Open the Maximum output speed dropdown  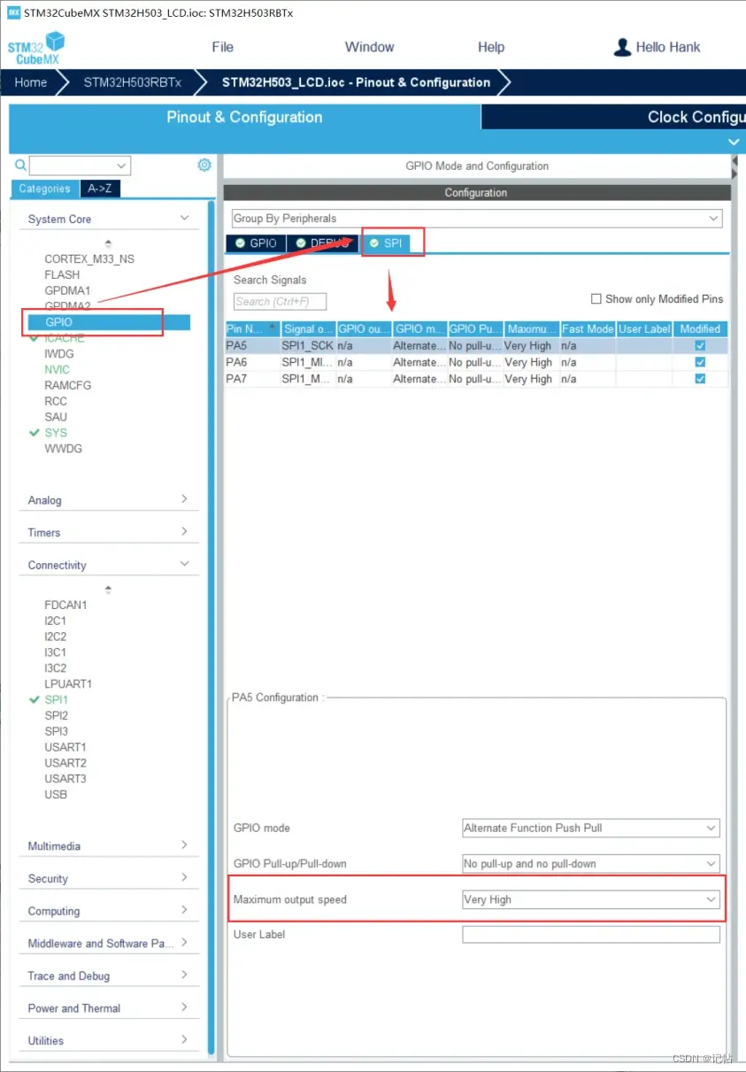[x=591, y=899]
